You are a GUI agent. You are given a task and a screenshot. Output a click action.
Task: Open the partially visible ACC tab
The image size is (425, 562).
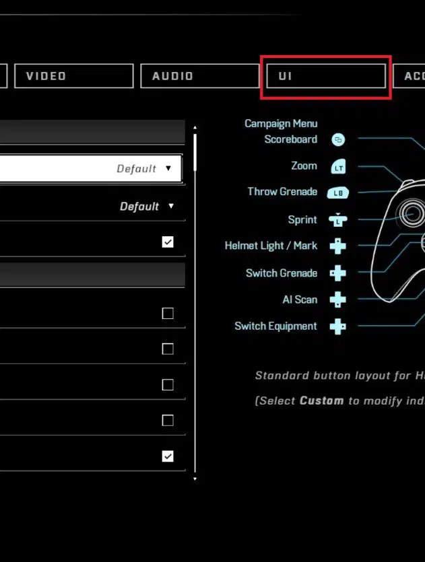(410, 76)
